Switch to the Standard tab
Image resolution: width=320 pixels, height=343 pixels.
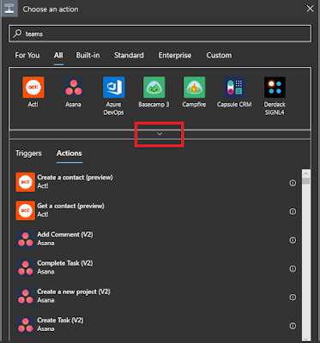(129, 55)
